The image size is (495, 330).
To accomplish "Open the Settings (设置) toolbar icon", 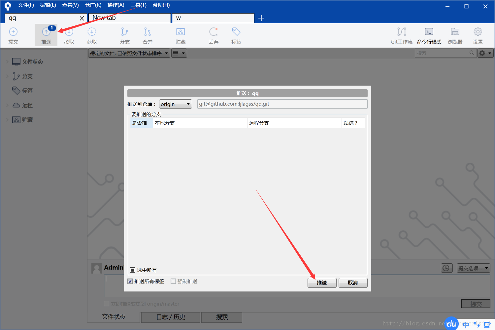I will click(478, 35).
